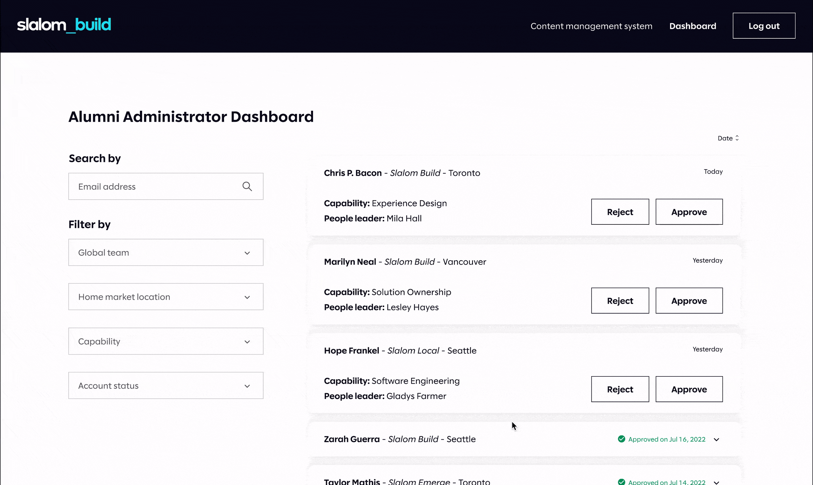Viewport: 813px width, 485px height.
Task: Click the name Chris P. Bacon
Action: pos(353,173)
